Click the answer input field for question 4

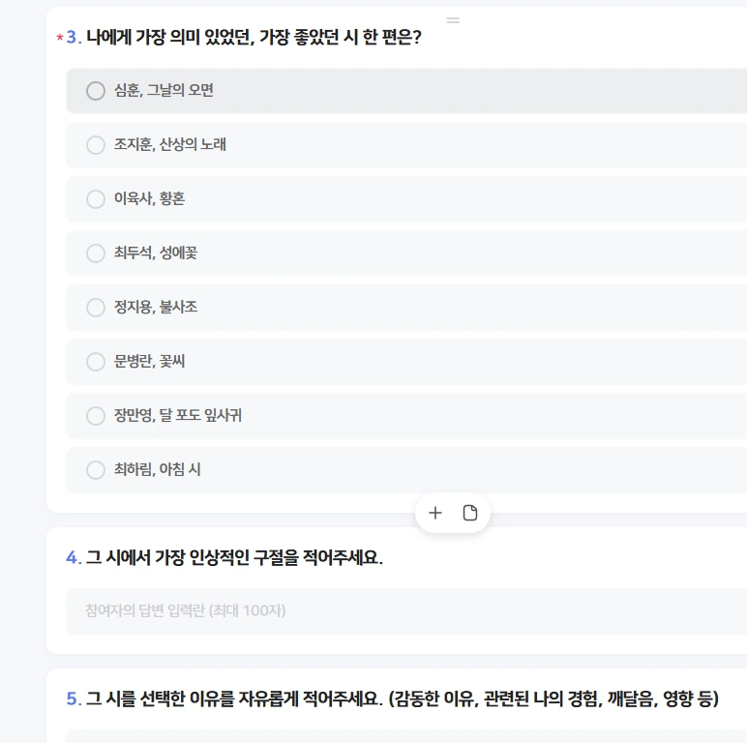pyautogui.click(x=406, y=611)
